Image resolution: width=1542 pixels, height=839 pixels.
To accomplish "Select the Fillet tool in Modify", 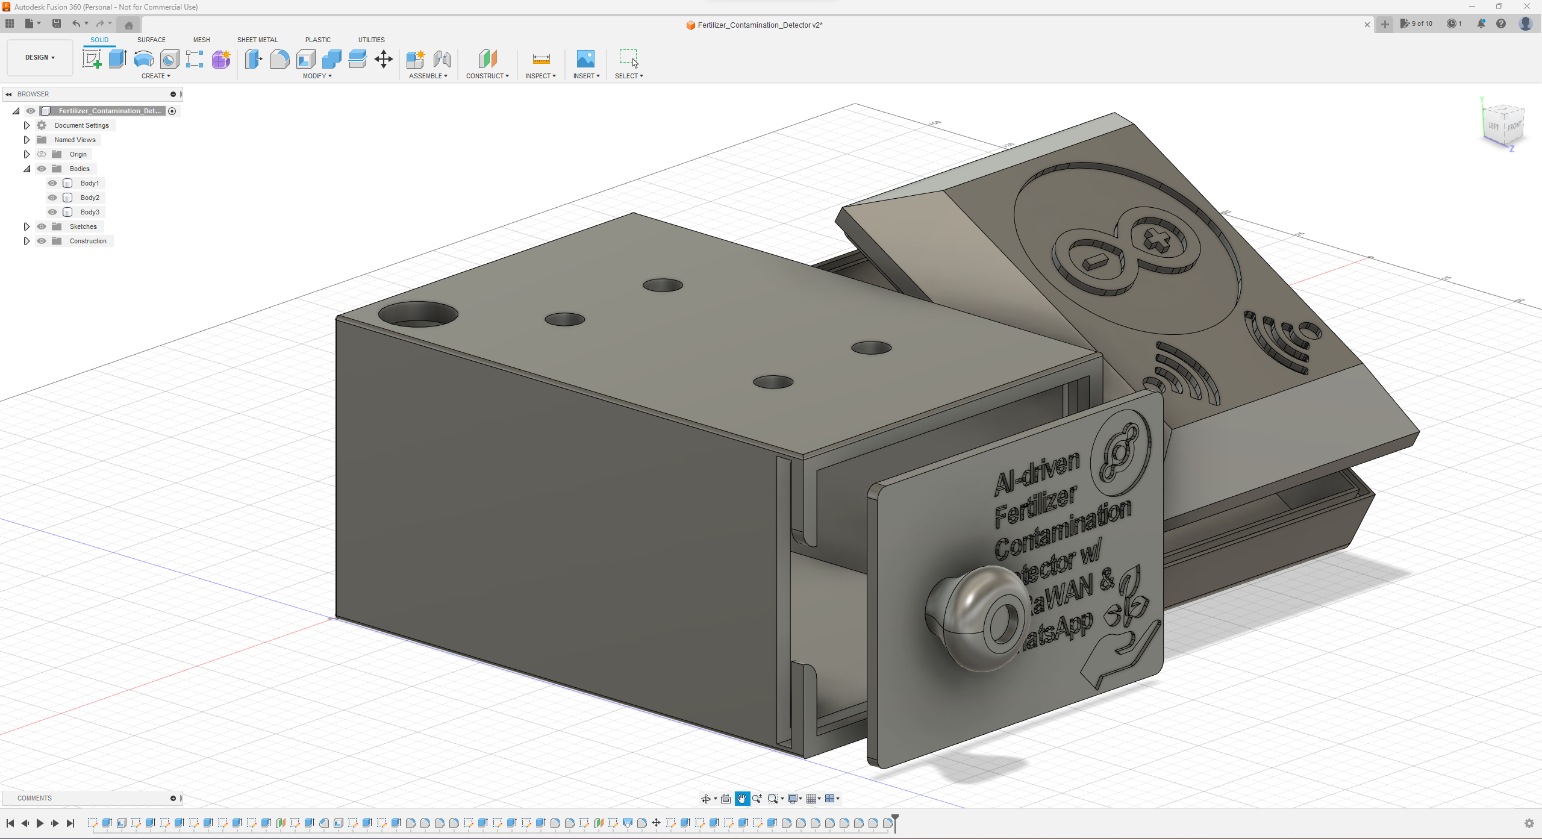I will coord(279,59).
